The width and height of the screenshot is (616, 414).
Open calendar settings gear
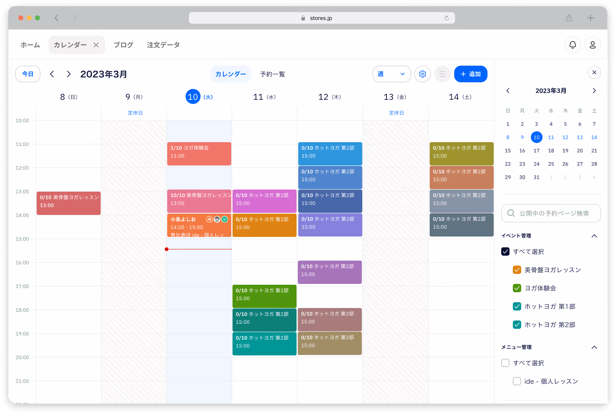(423, 74)
